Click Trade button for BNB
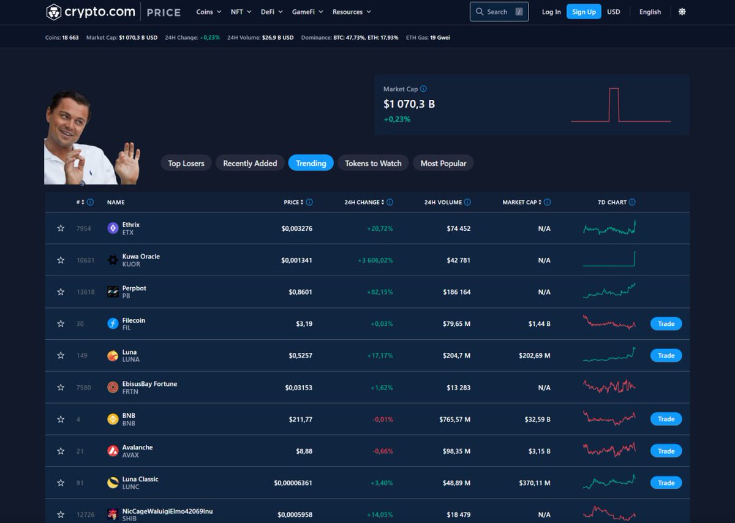The height and width of the screenshot is (523, 735). pos(666,420)
